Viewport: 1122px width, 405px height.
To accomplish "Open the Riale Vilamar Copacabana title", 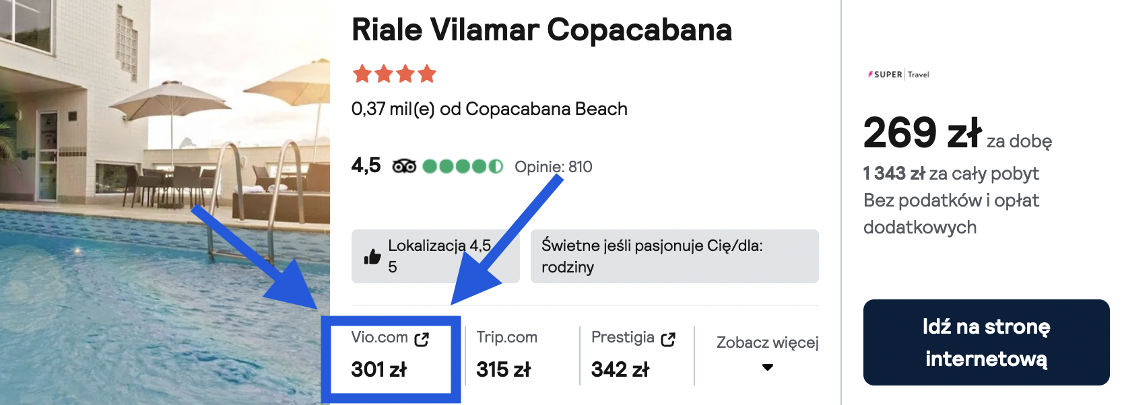I will tap(541, 30).
